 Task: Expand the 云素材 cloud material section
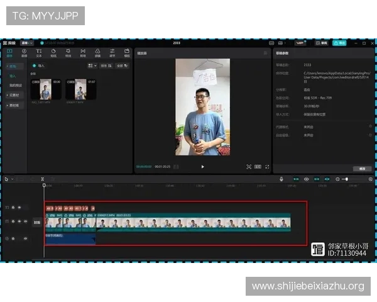(14, 95)
